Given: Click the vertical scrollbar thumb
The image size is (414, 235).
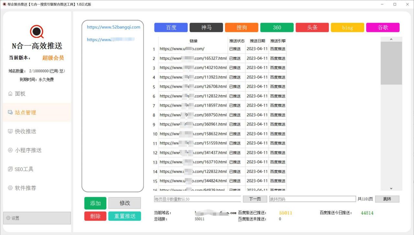Looking at the screenshot, I should (391, 63).
